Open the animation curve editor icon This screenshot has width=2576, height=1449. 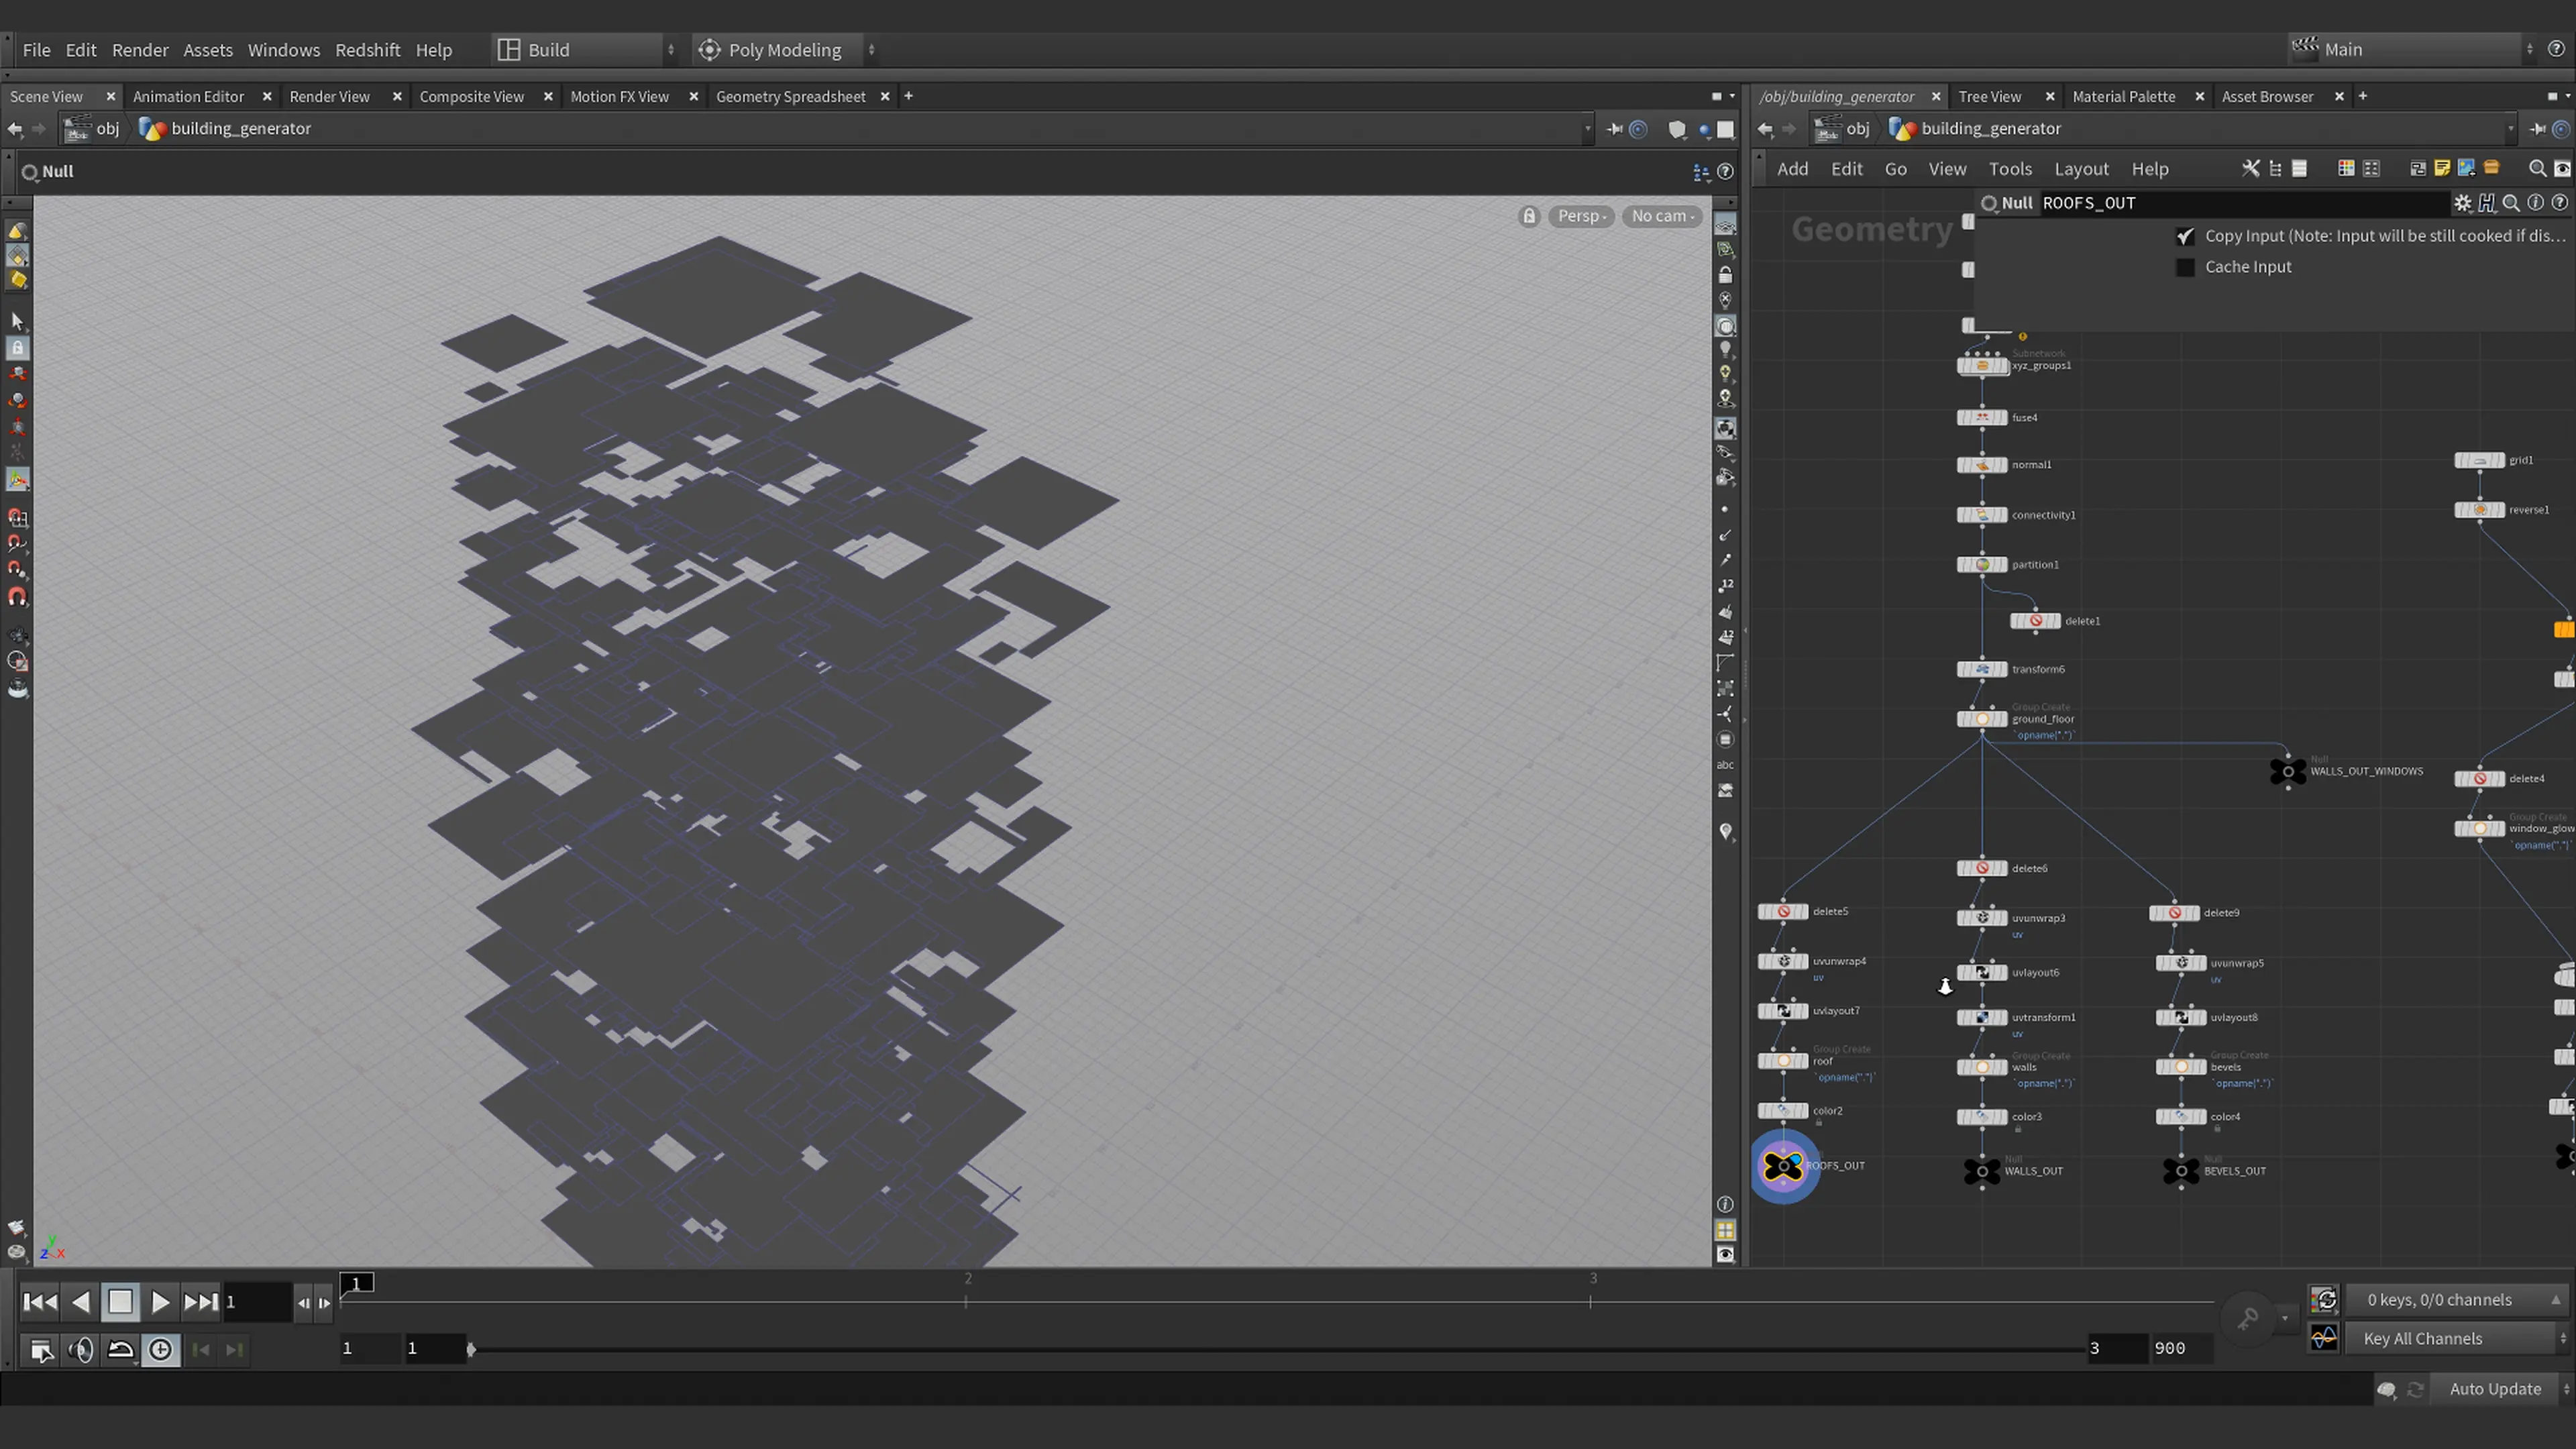tap(2324, 1338)
